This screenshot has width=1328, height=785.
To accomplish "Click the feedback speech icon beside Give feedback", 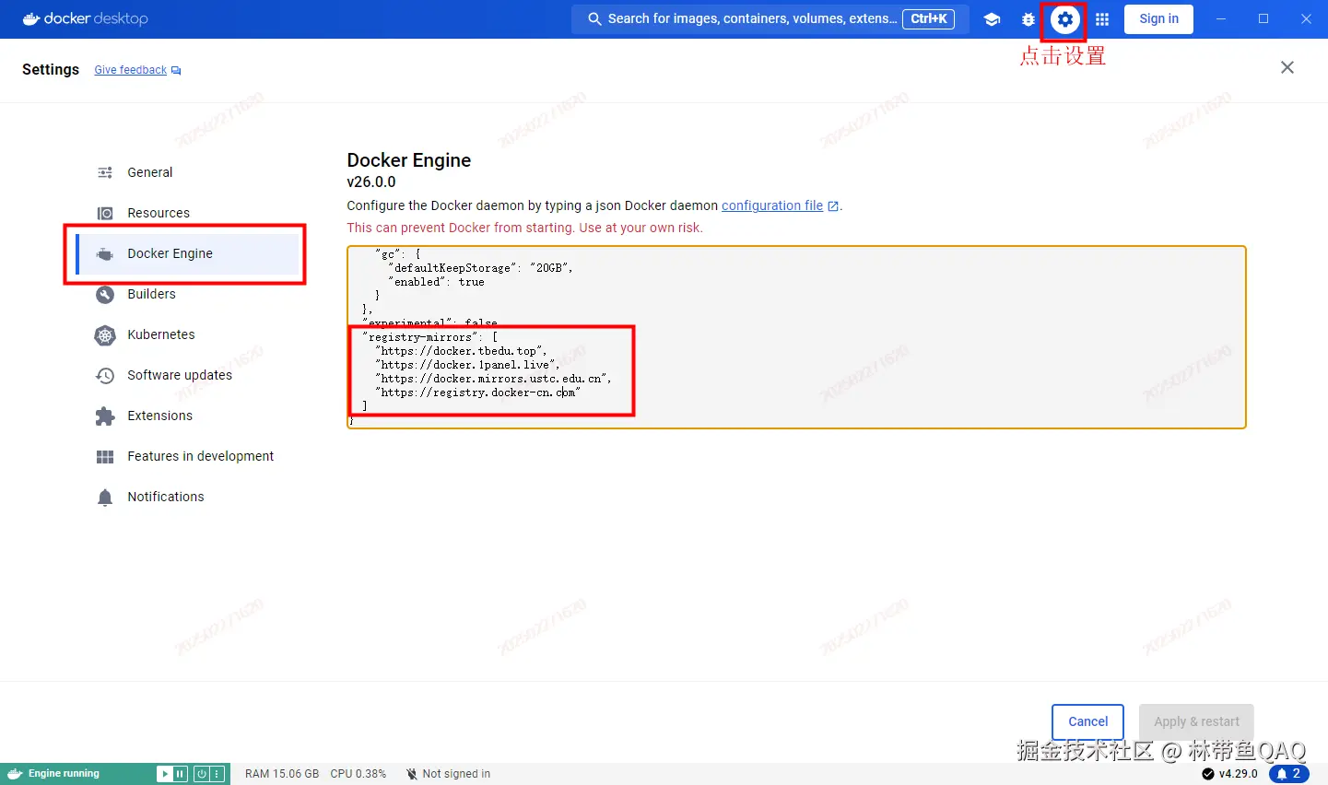I will pos(176,70).
